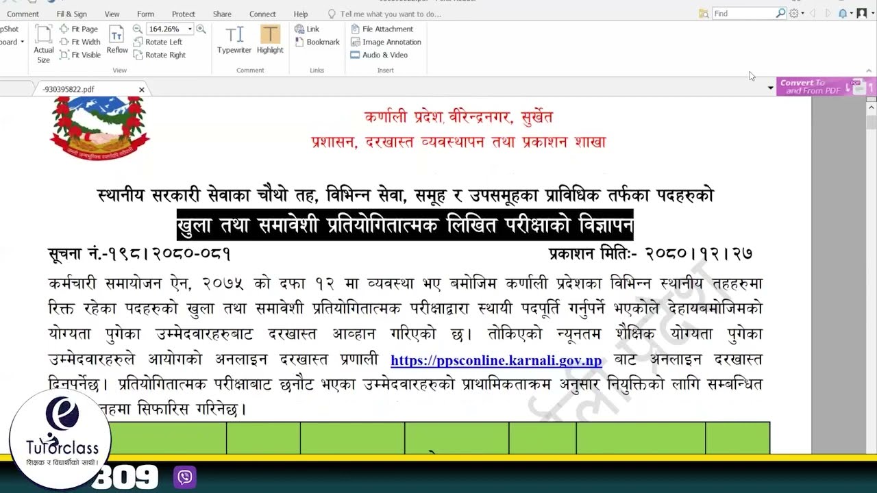This screenshot has height=493, width=877.
Task: Select Fit Page view
Action: coord(79,29)
